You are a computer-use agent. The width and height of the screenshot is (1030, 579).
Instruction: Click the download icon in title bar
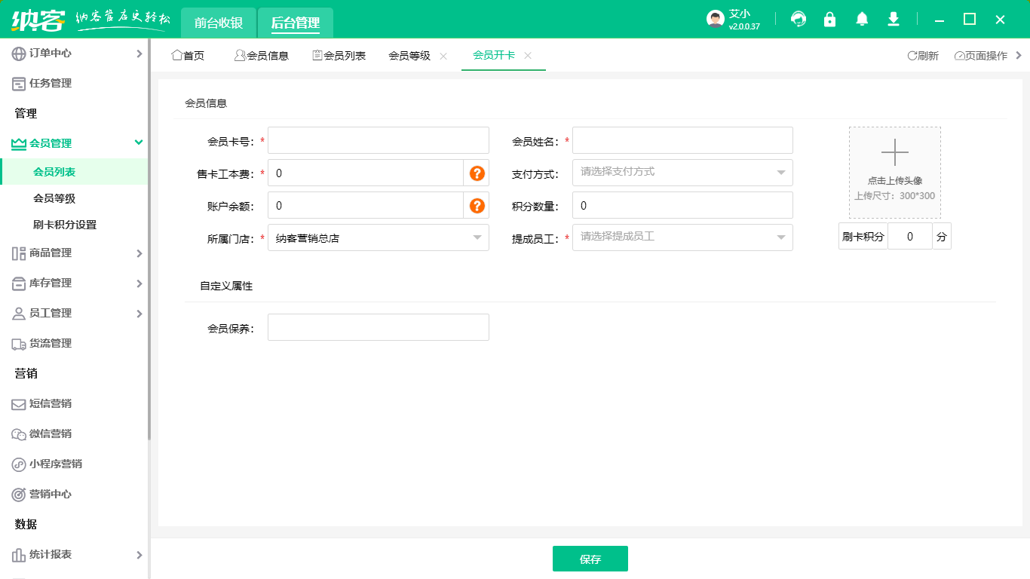coord(893,19)
